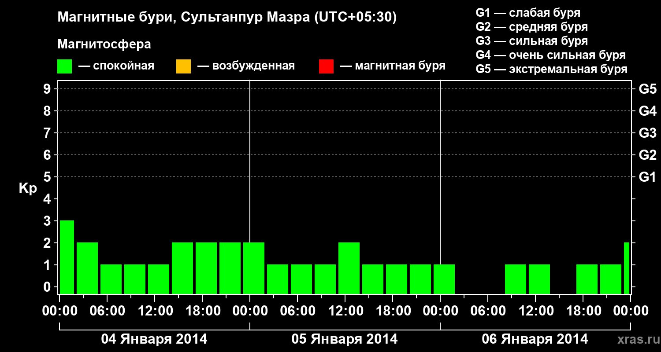Click the Kp 1 bar at 00:00 on 06 January
This screenshot has width=661, height=352.
444,279
